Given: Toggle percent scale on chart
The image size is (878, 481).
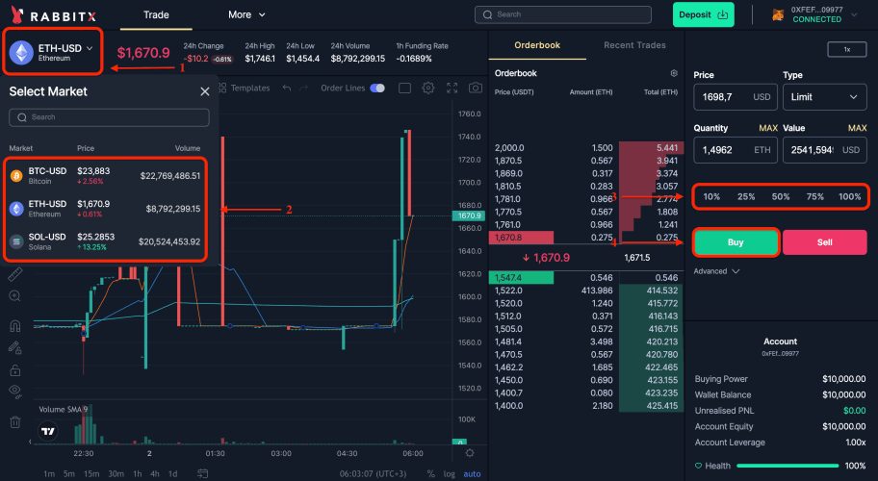Looking at the screenshot, I should [430, 473].
